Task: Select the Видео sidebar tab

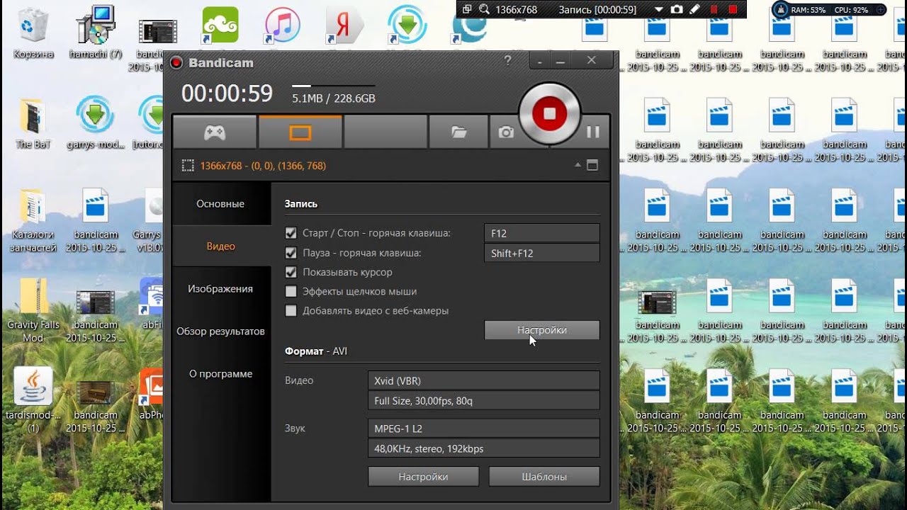Action: click(x=220, y=246)
